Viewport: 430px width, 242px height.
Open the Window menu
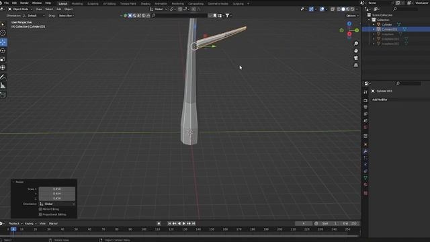click(x=37, y=3)
